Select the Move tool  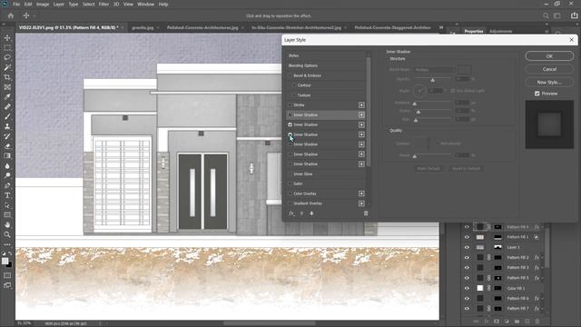click(x=7, y=38)
